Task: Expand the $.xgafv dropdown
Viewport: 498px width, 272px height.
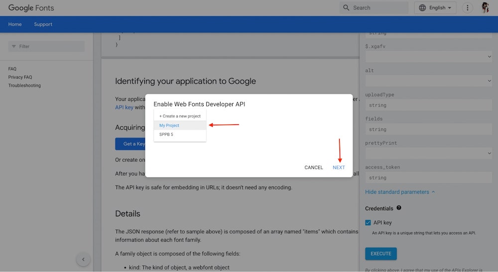Action: (428, 57)
